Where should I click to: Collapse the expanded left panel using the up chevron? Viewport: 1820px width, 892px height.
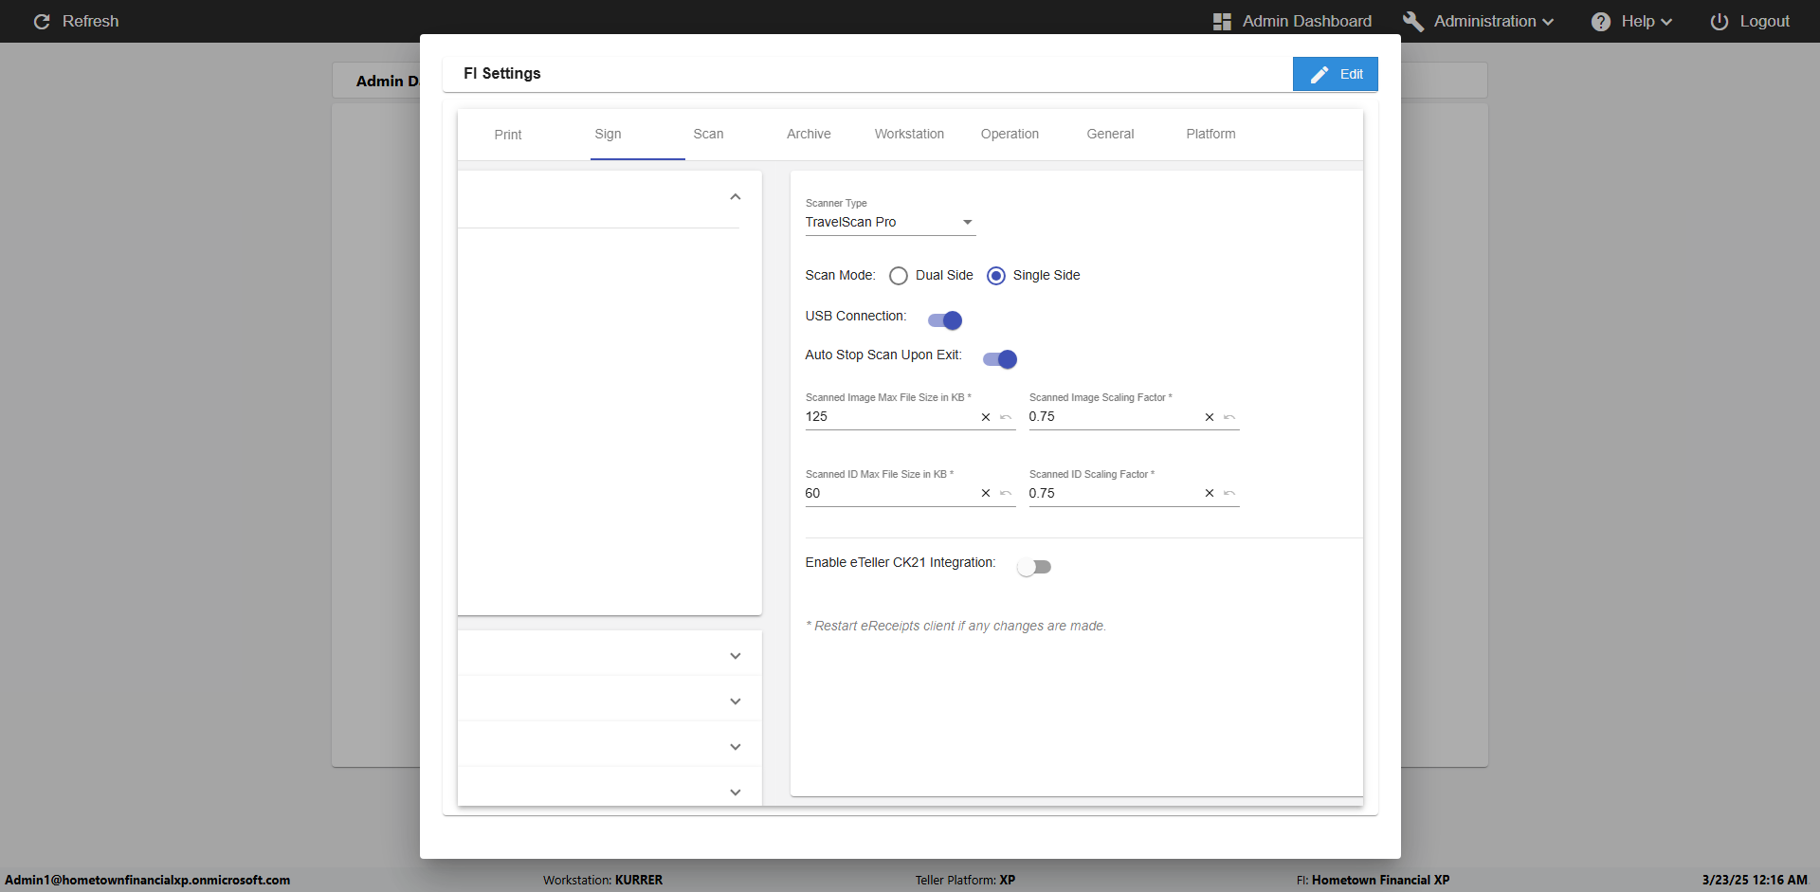click(x=735, y=197)
